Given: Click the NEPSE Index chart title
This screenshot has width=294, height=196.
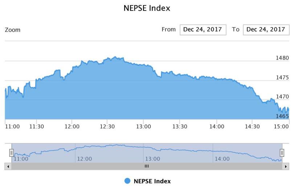Looking at the screenshot, I should [x=147, y=8].
